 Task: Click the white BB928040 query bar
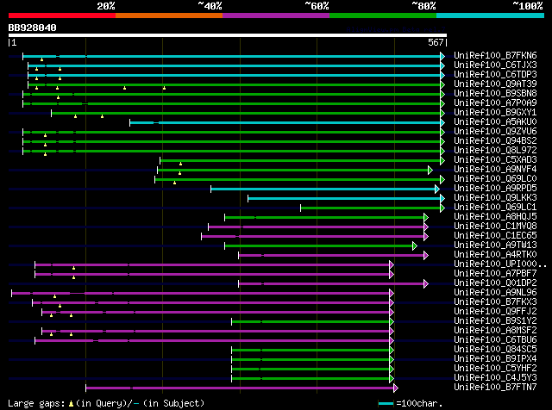pos(228,35)
